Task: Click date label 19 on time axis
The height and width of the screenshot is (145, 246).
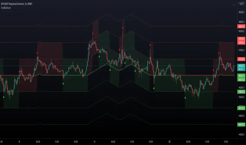Action: click(x=94, y=142)
